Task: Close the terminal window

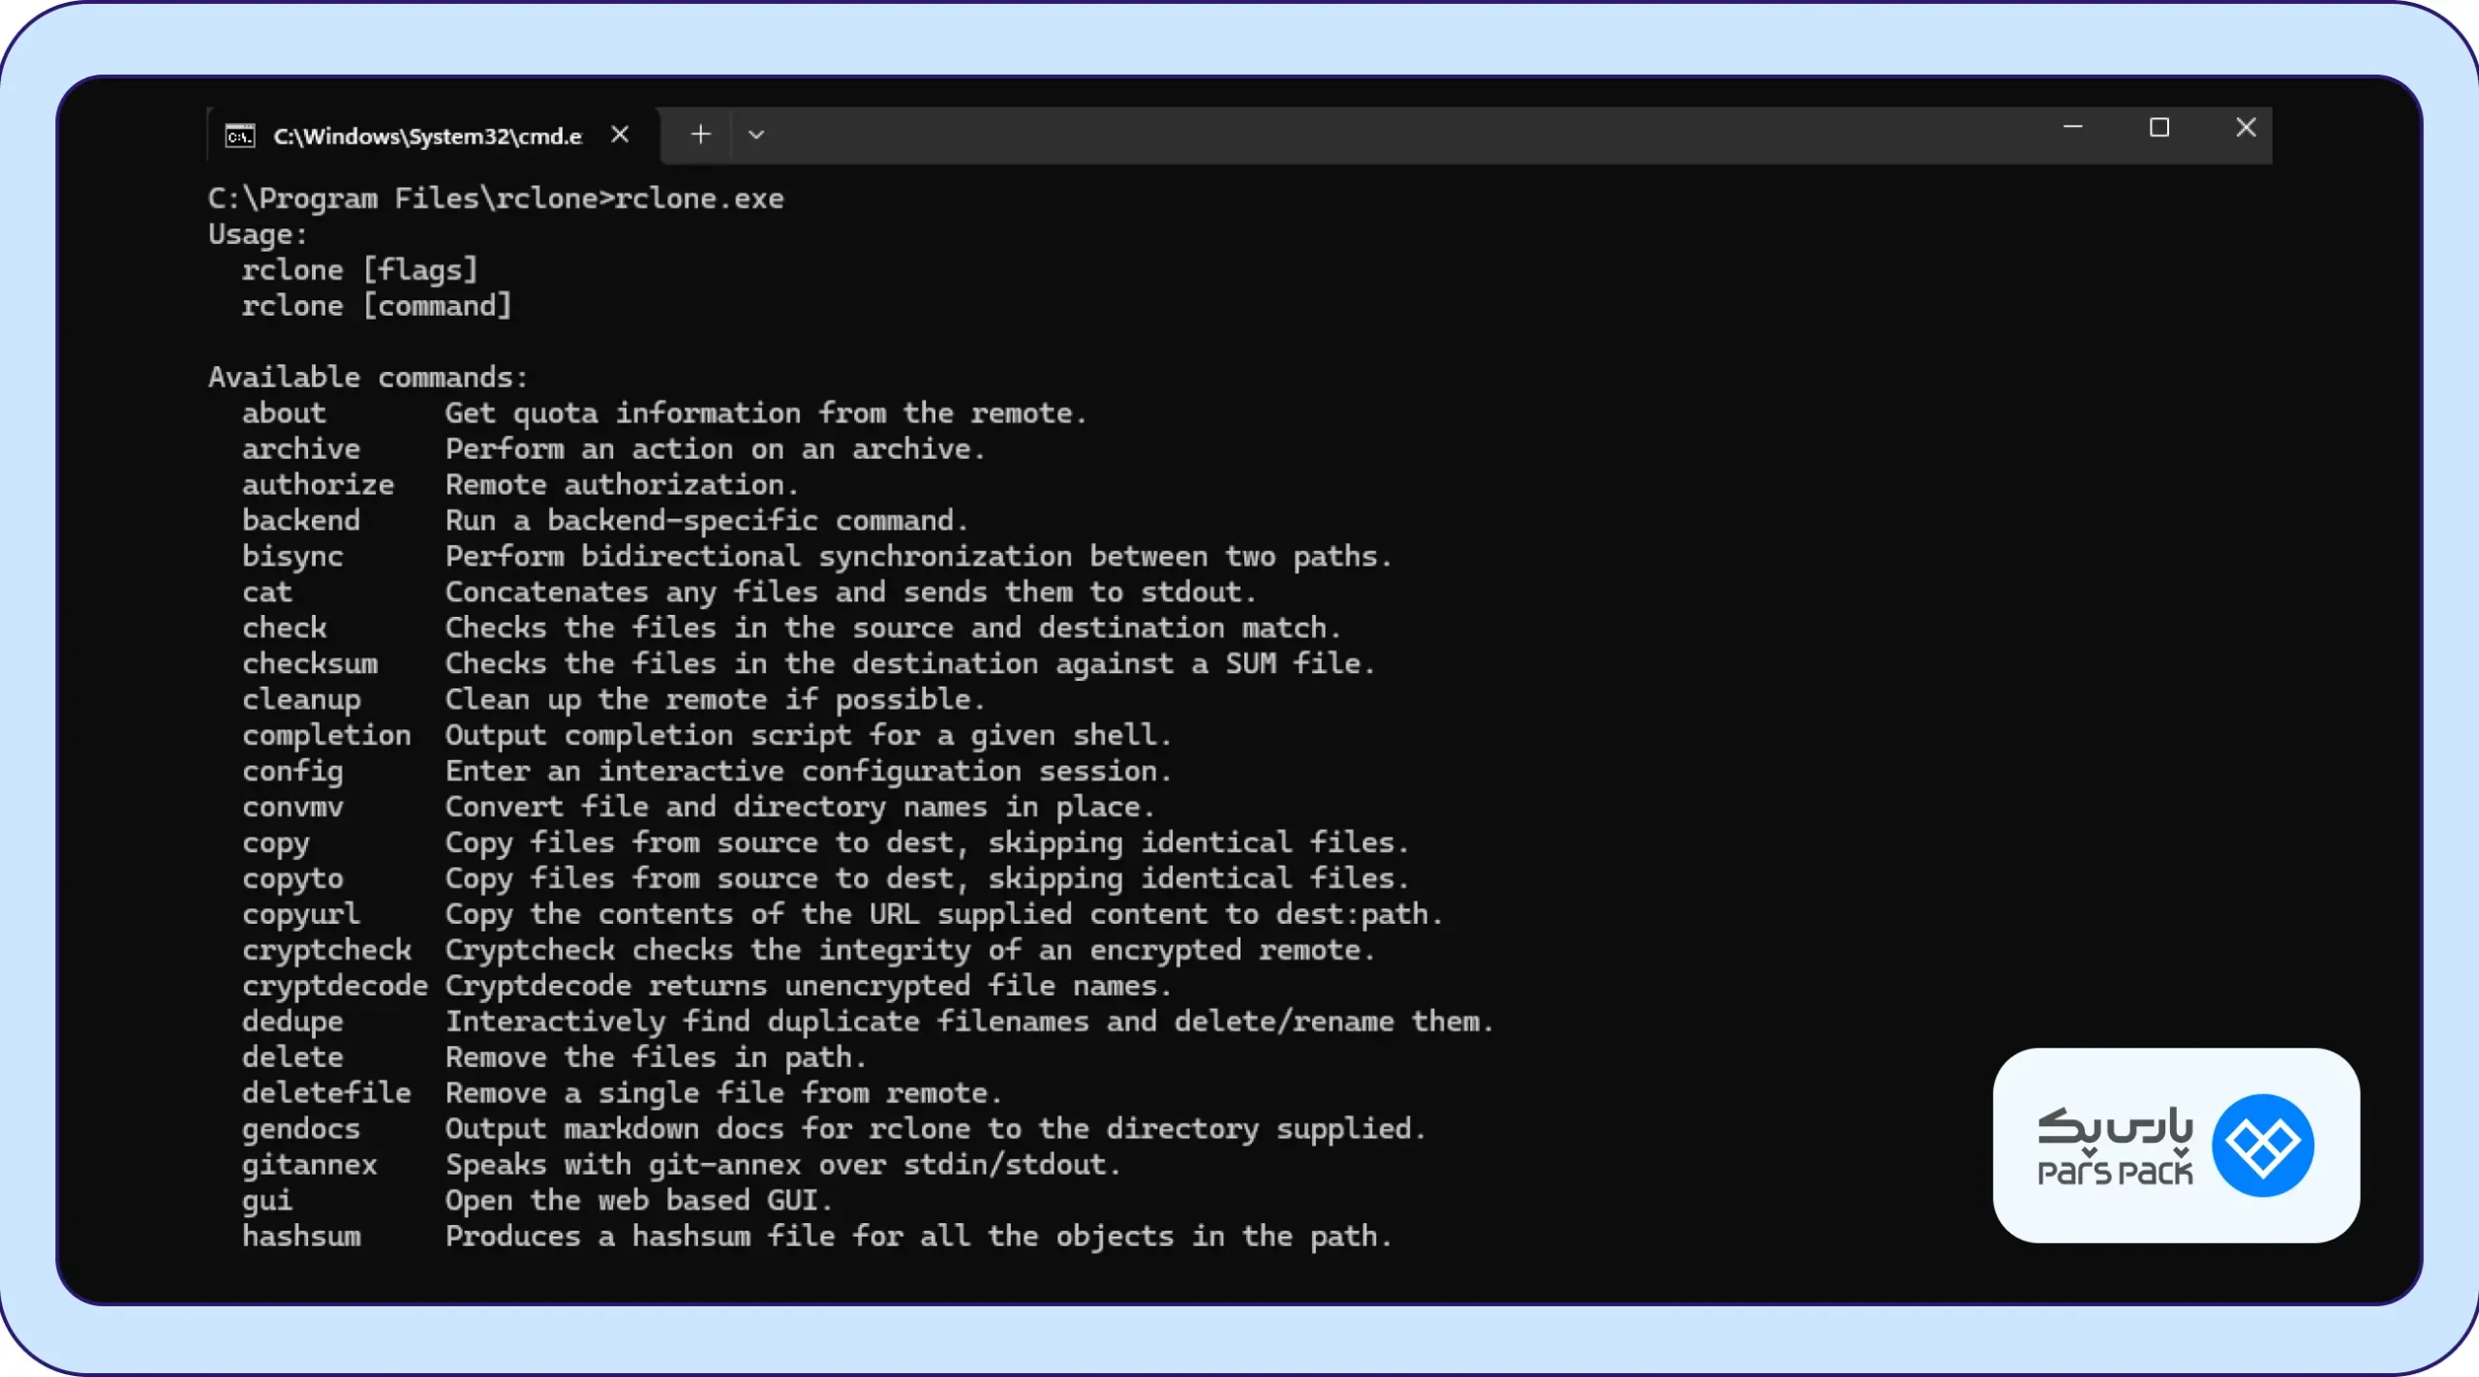Action: coord(2246,127)
